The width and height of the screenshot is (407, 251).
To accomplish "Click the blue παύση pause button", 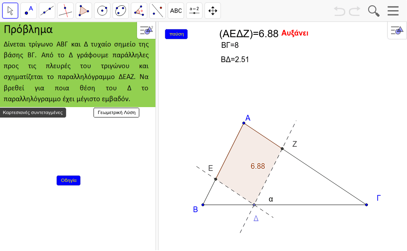I will click(176, 34).
